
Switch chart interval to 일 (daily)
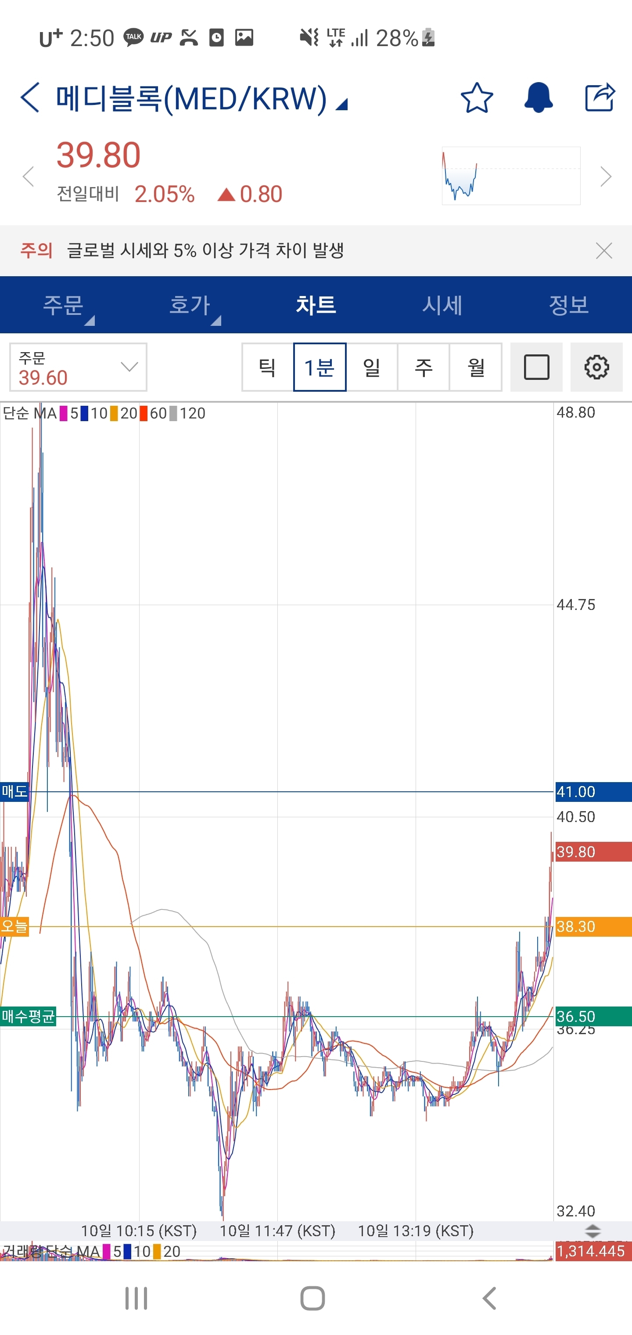[x=371, y=368]
